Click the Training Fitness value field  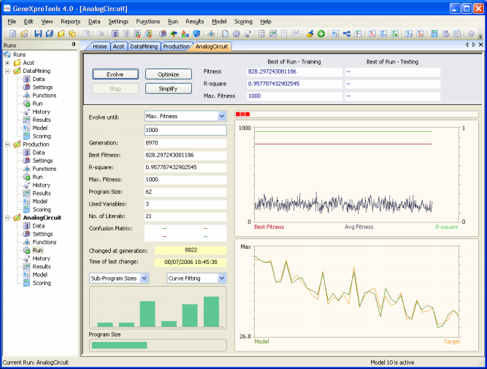(294, 71)
